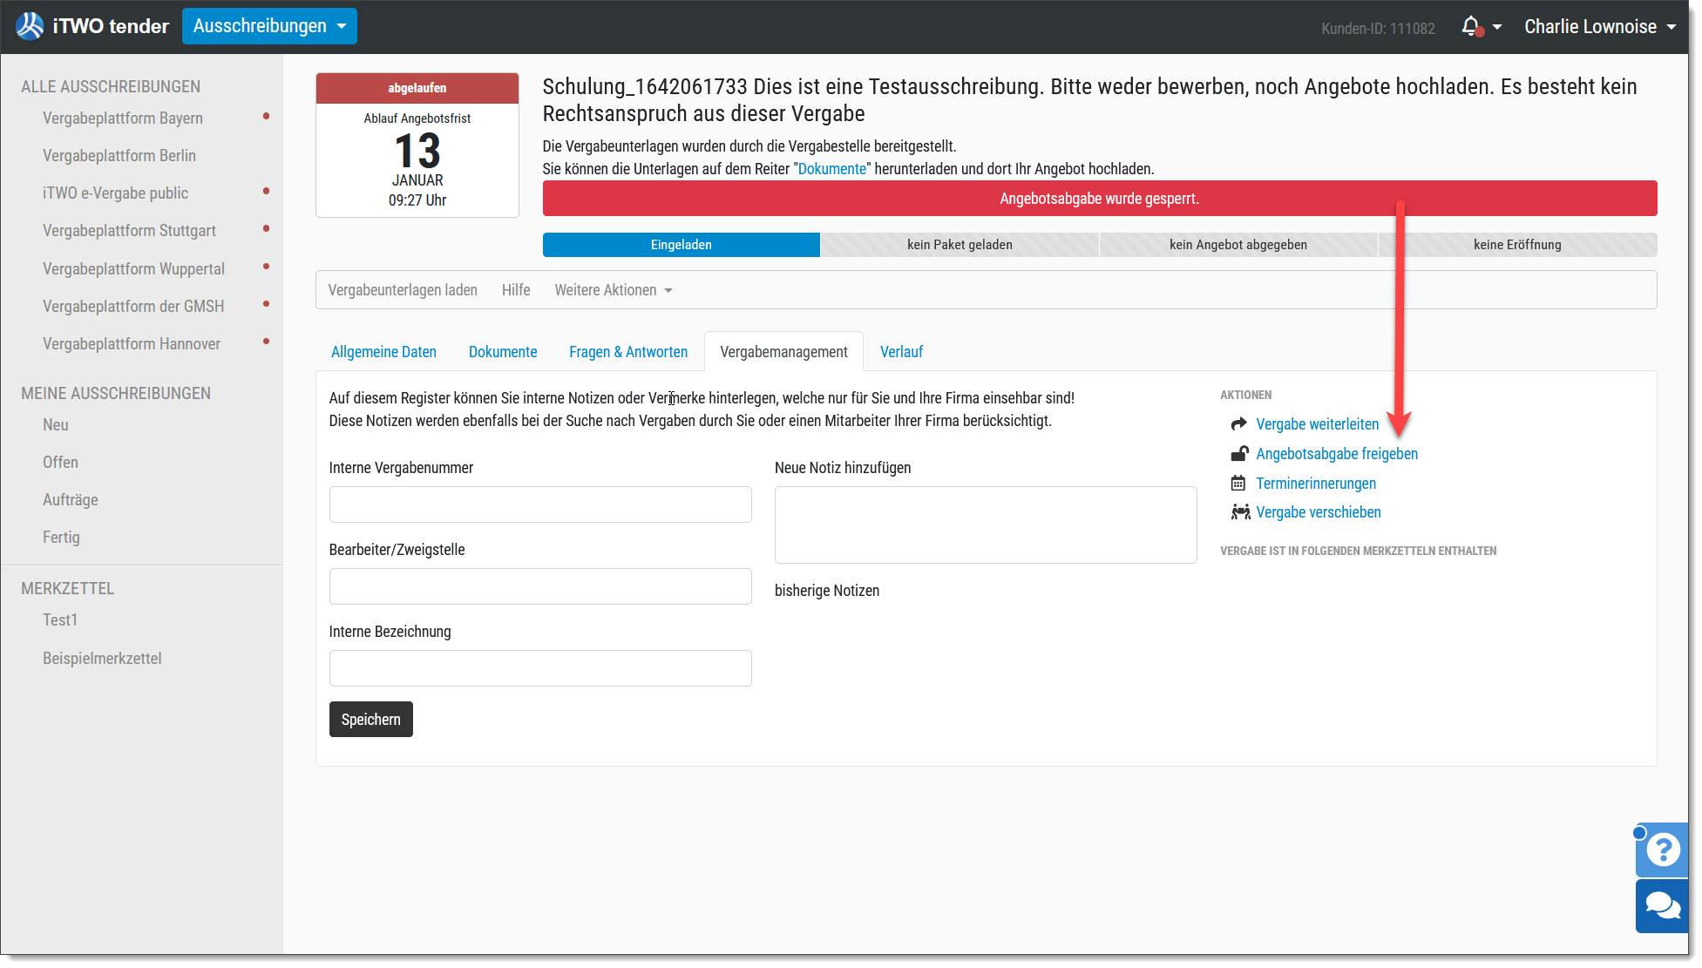Open the Test1 Merkzettel
The image size is (1702, 968).
tap(60, 620)
